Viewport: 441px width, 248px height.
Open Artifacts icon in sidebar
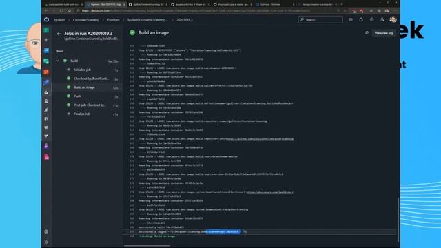pos(46,157)
